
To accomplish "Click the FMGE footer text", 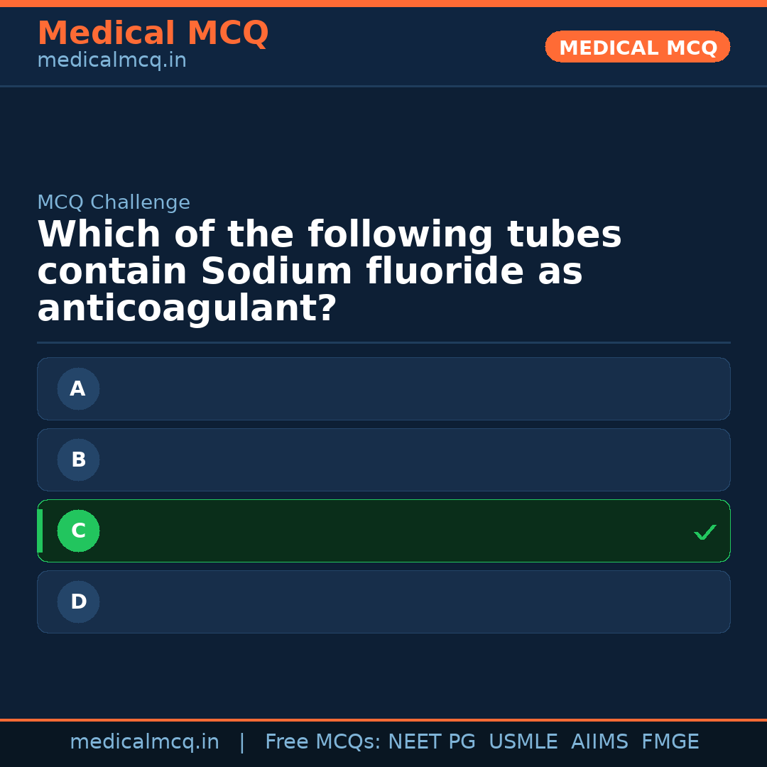I will point(670,742).
